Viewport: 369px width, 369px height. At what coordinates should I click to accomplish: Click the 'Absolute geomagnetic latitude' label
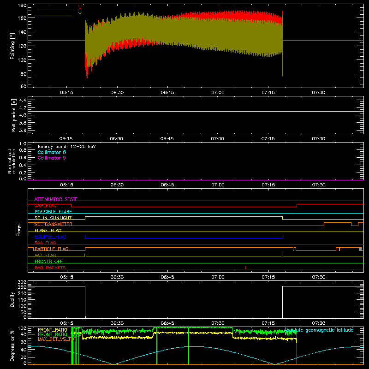319,330
